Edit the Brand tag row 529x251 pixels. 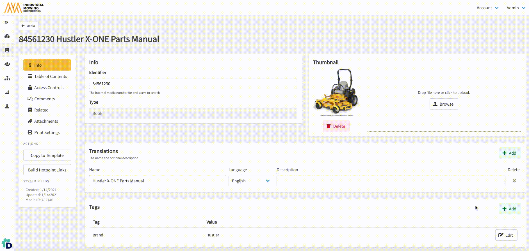(x=506, y=235)
